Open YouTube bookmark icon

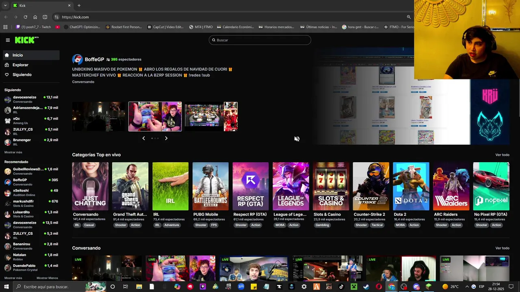pos(58,27)
